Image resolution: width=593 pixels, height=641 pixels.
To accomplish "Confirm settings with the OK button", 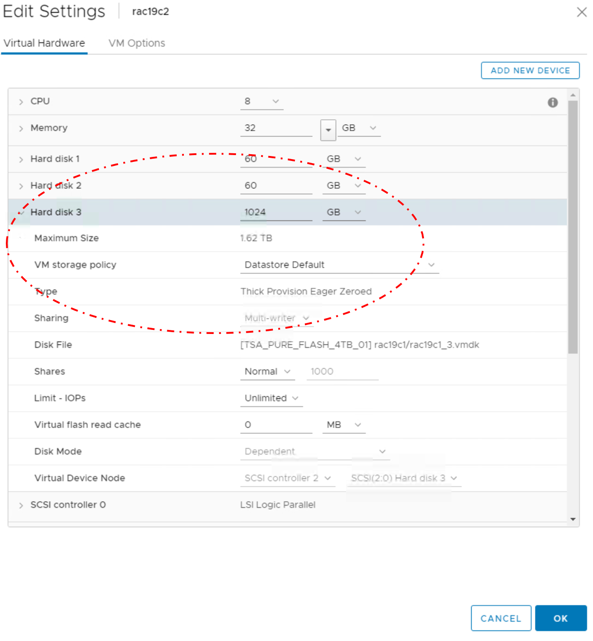I will [561, 618].
